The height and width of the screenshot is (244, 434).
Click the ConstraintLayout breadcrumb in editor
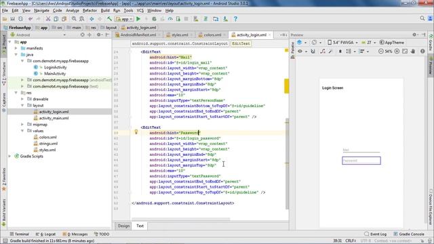click(x=180, y=43)
